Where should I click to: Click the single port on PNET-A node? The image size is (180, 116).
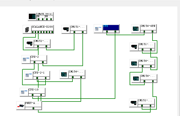(33, 108)
